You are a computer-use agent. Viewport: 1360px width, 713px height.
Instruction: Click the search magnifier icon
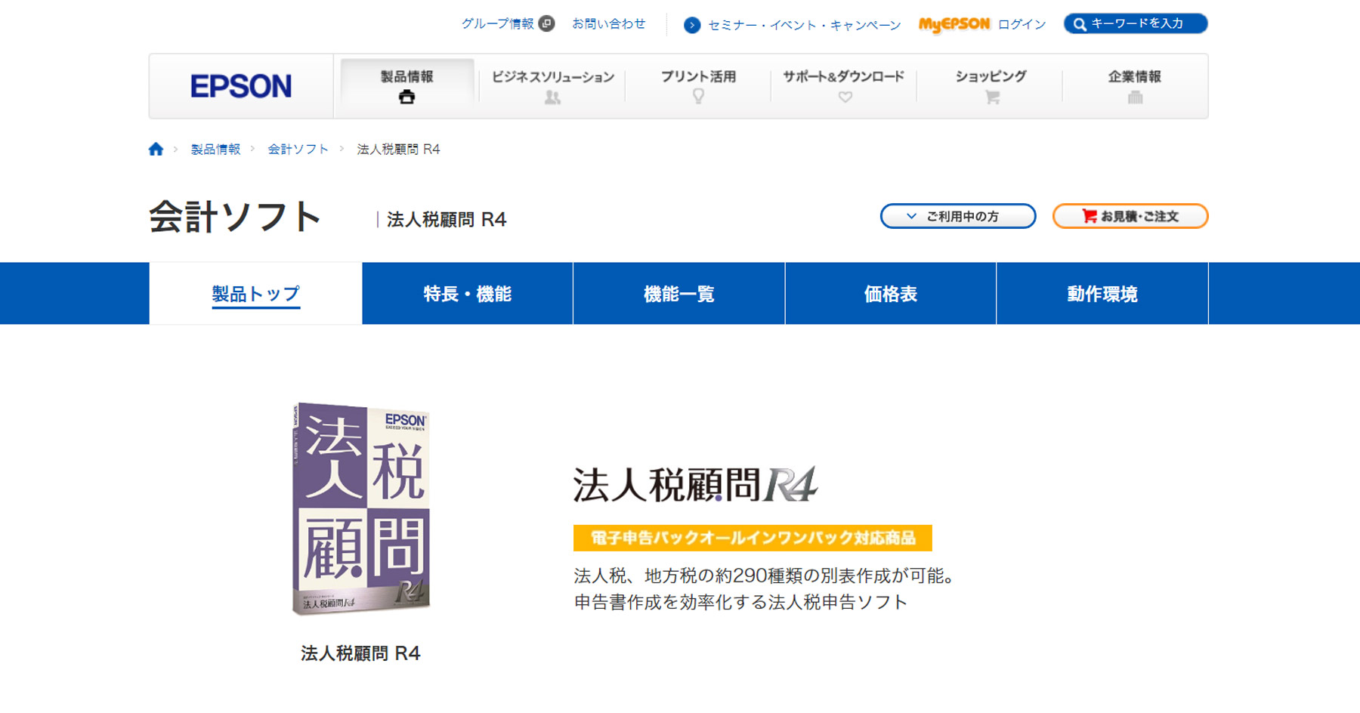[x=1080, y=24]
